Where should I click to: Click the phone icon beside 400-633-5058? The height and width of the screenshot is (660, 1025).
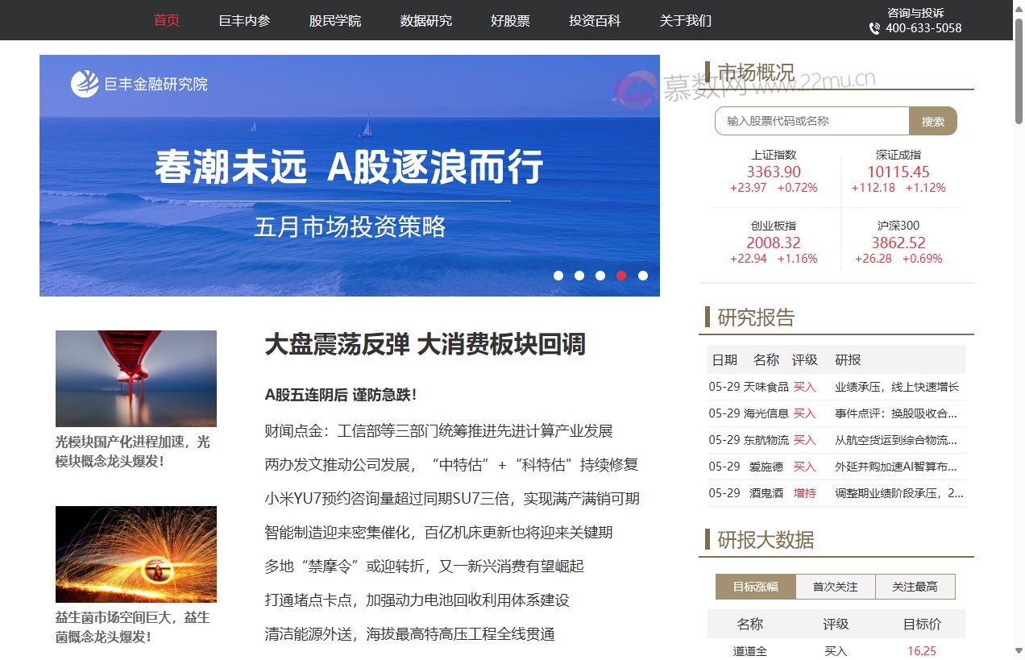873,29
